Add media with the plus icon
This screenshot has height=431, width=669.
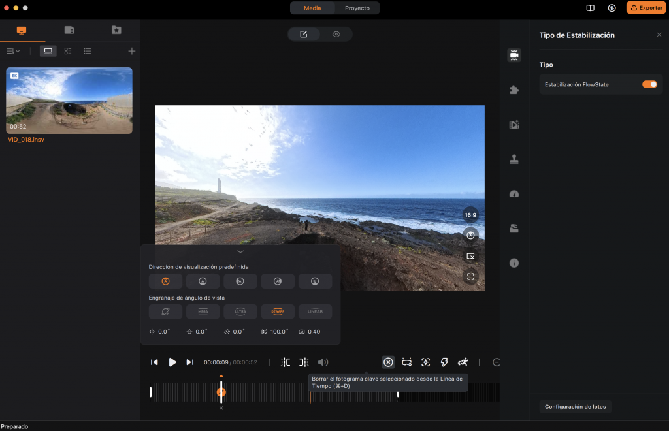tap(131, 51)
